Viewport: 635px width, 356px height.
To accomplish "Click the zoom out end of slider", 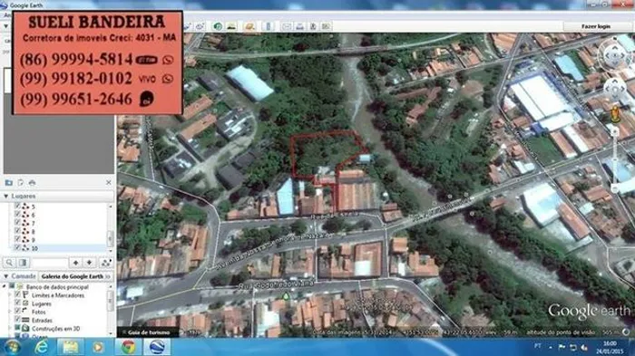I will pyautogui.click(x=615, y=188).
